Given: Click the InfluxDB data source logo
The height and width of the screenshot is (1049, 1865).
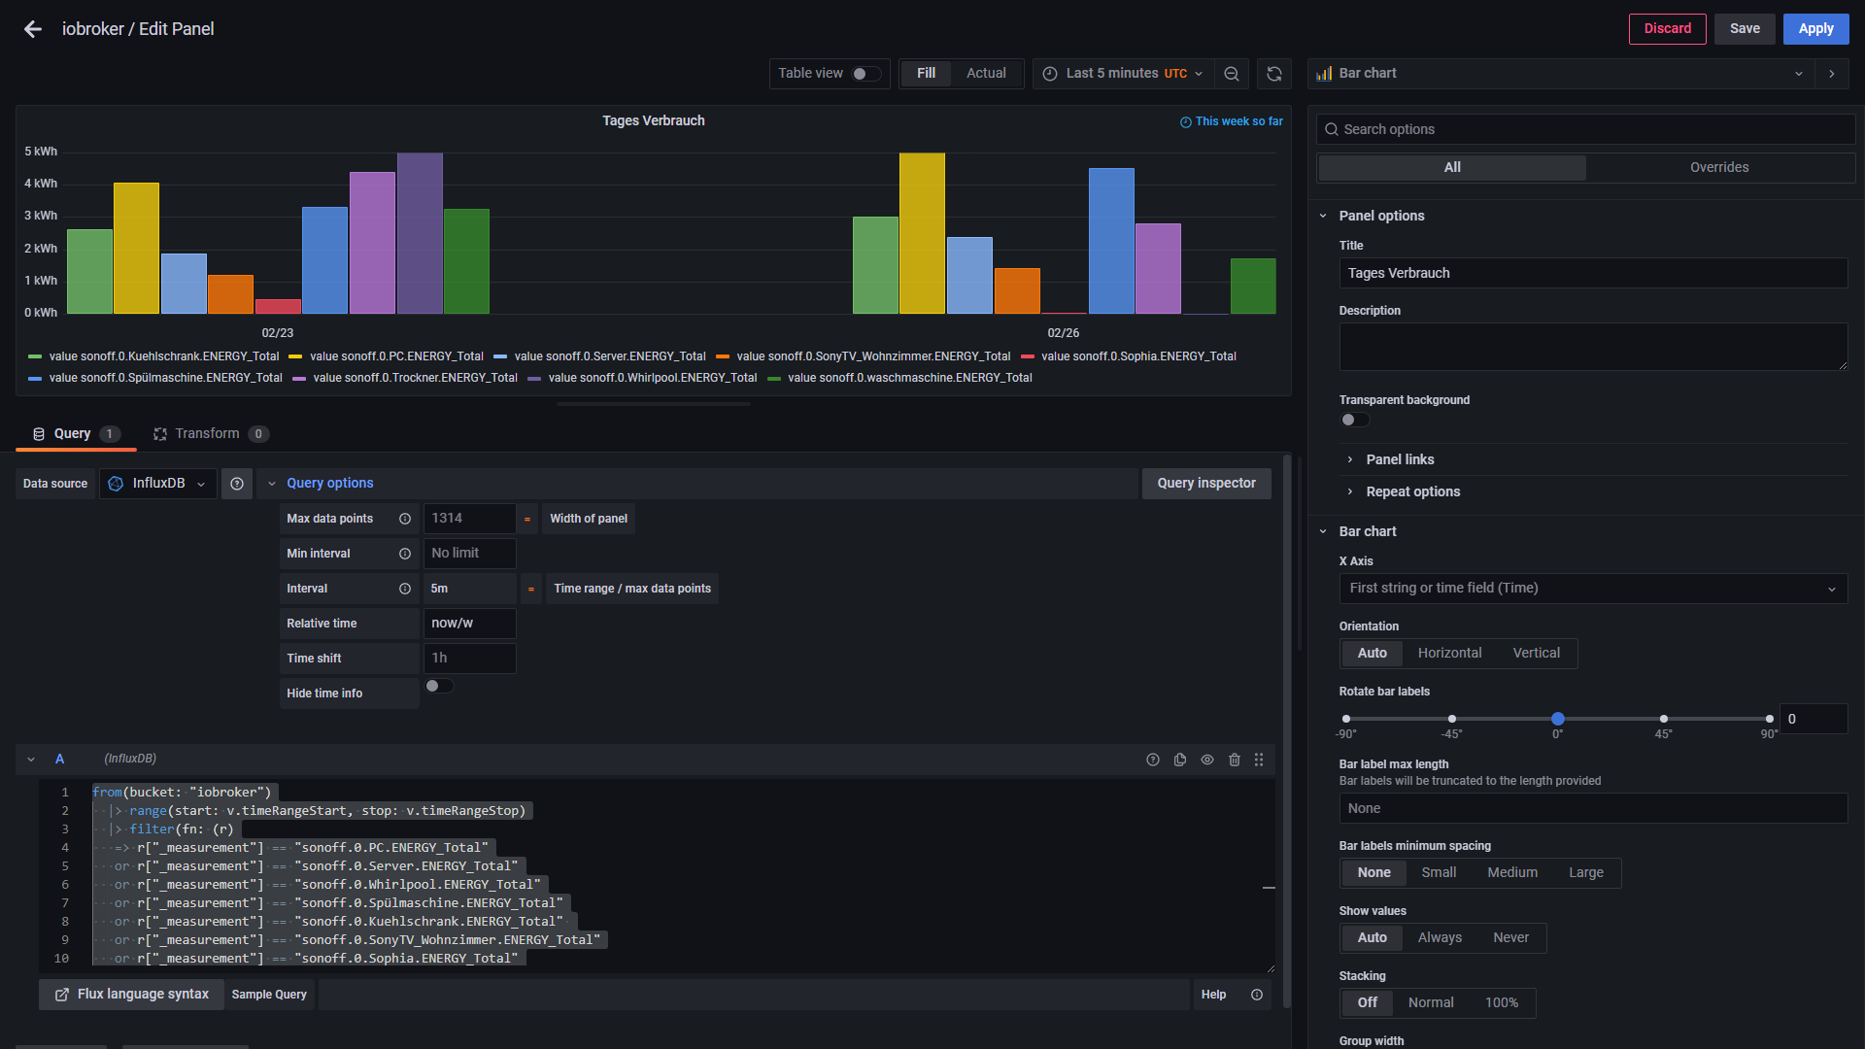Looking at the screenshot, I should pos(116,484).
